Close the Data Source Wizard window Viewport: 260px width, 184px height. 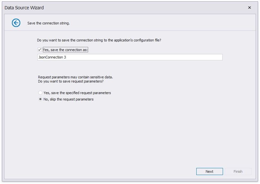[x=249, y=8]
